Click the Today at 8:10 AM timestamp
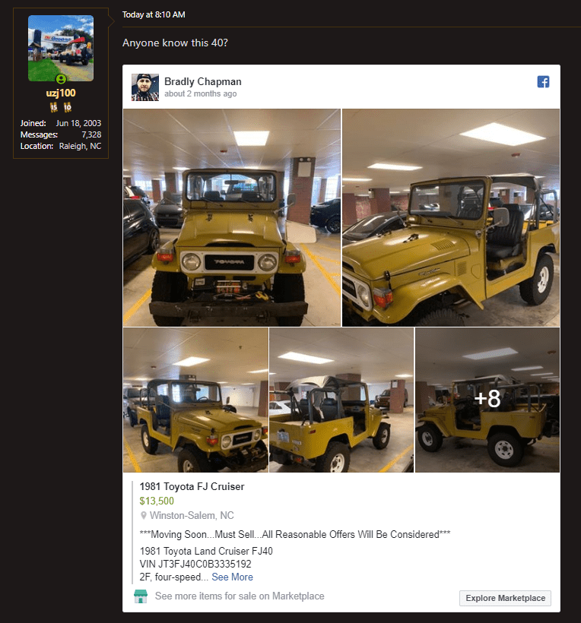Image resolution: width=581 pixels, height=623 pixels. [x=154, y=14]
